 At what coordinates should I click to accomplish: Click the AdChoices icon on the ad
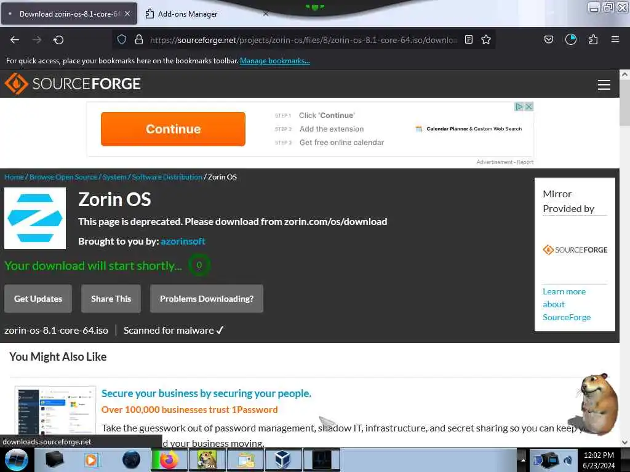(x=519, y=106)
